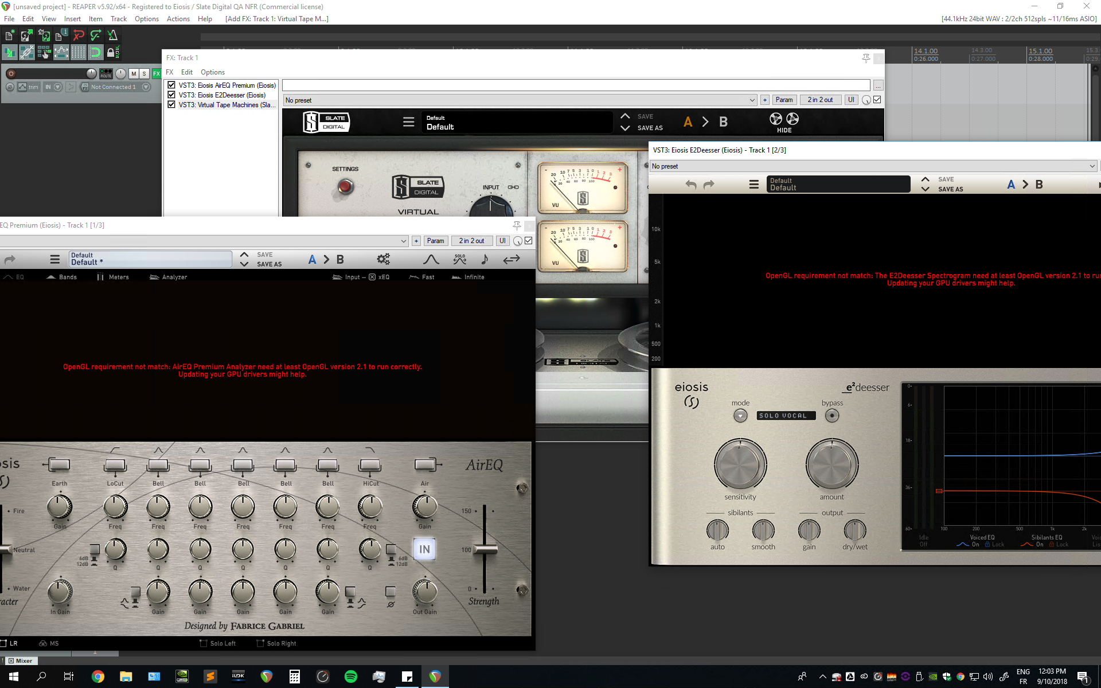Open the AirEQ hamburger menu
The height and width of the screenshot is (688, 1101).
(55, 260)
